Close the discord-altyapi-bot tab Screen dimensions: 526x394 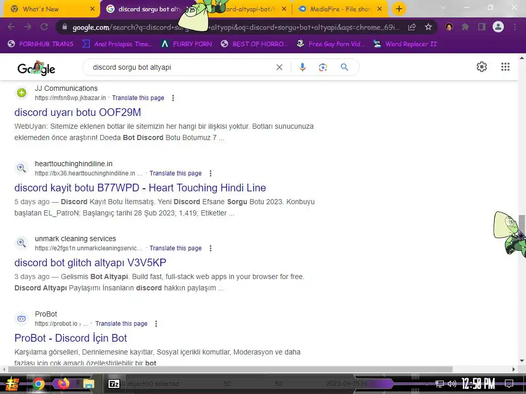(x=284, y=9)
